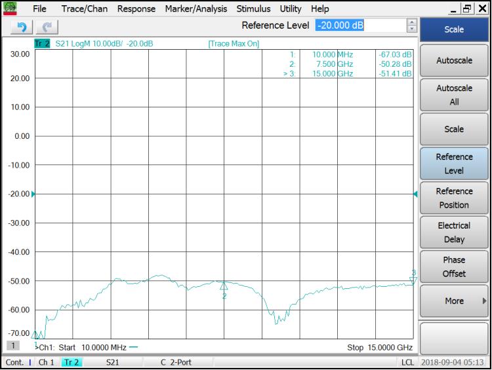Click the Reference Level value field
This screenshot has height=370, width=492.
[361, 26]
